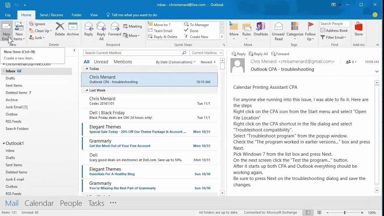The width and height of the screenshot is (384, 216).
Task: Switch to Reading view in status bar
Action: [x=319, y=212]
